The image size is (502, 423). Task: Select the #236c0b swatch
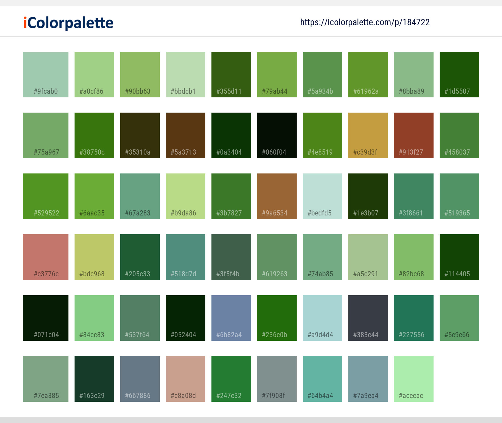click(277, 318)
